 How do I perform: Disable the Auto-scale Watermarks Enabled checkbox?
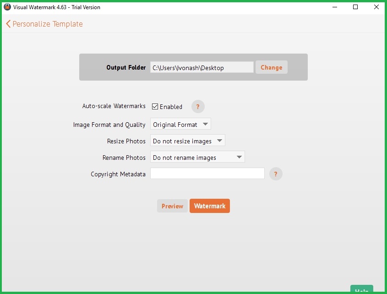point(155,107)
